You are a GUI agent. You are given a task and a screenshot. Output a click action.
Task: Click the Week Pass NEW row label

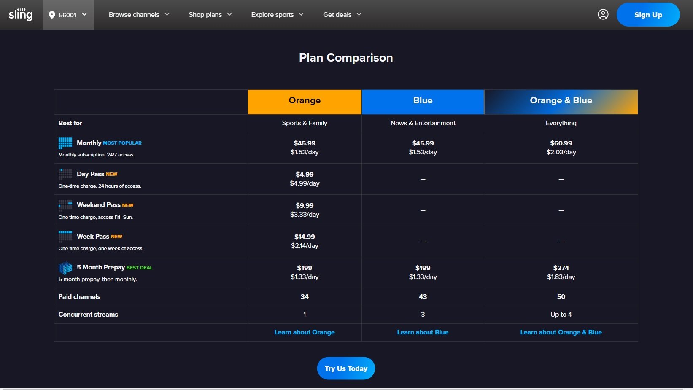coord(100,237)
